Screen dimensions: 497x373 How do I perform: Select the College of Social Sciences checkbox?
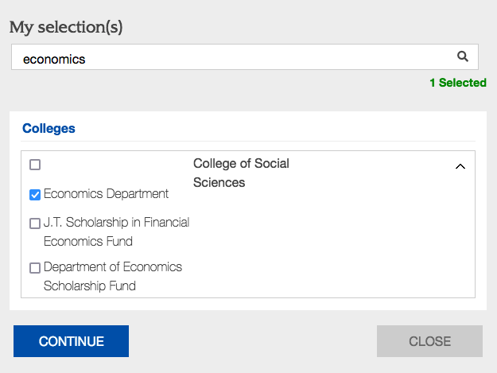[35, 165]
